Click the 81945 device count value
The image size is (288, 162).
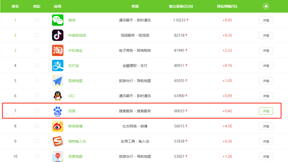tap(179, 50)
